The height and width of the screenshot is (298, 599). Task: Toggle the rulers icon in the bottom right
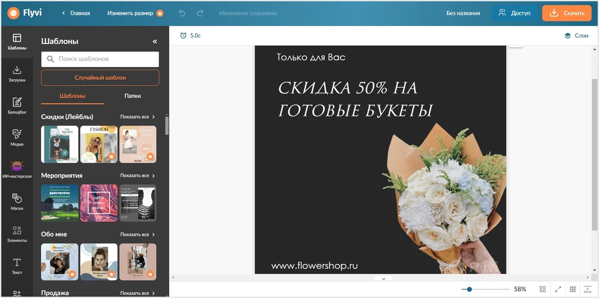click(588, 289)
